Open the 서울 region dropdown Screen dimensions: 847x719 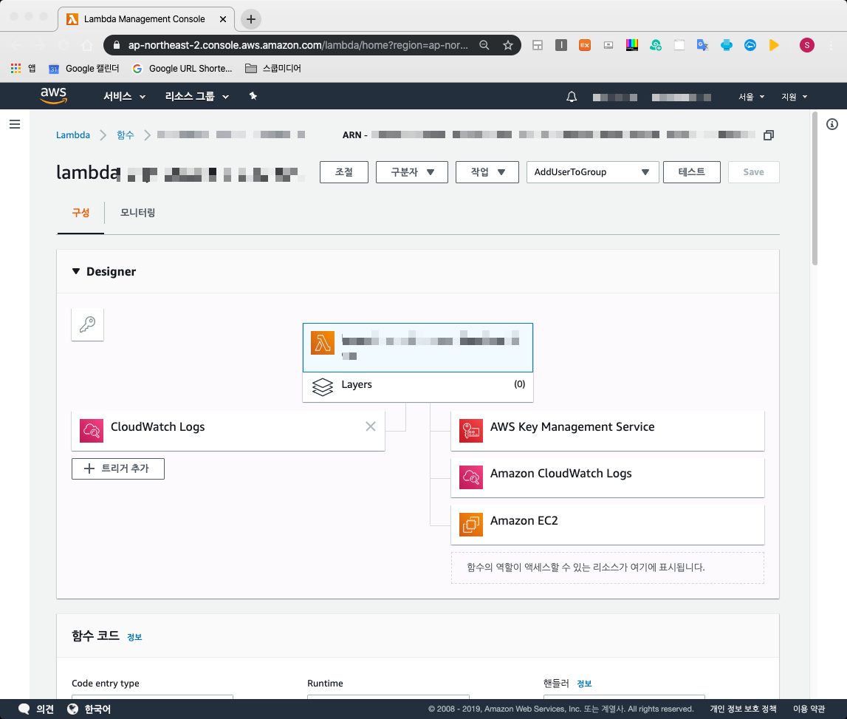coord(752,97)
